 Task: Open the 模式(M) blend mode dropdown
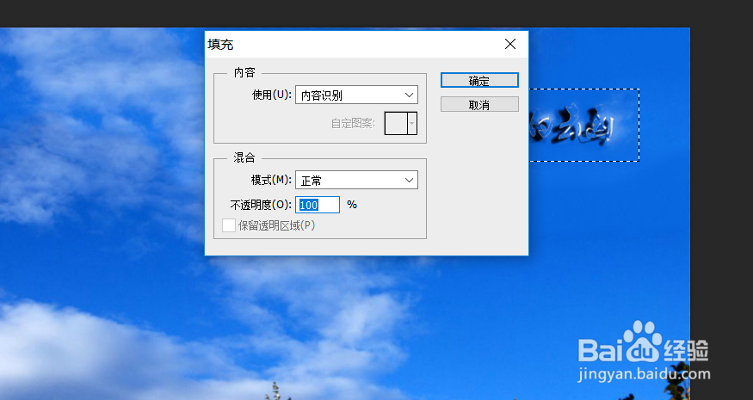pyautogui.click(x=356, y=180)
